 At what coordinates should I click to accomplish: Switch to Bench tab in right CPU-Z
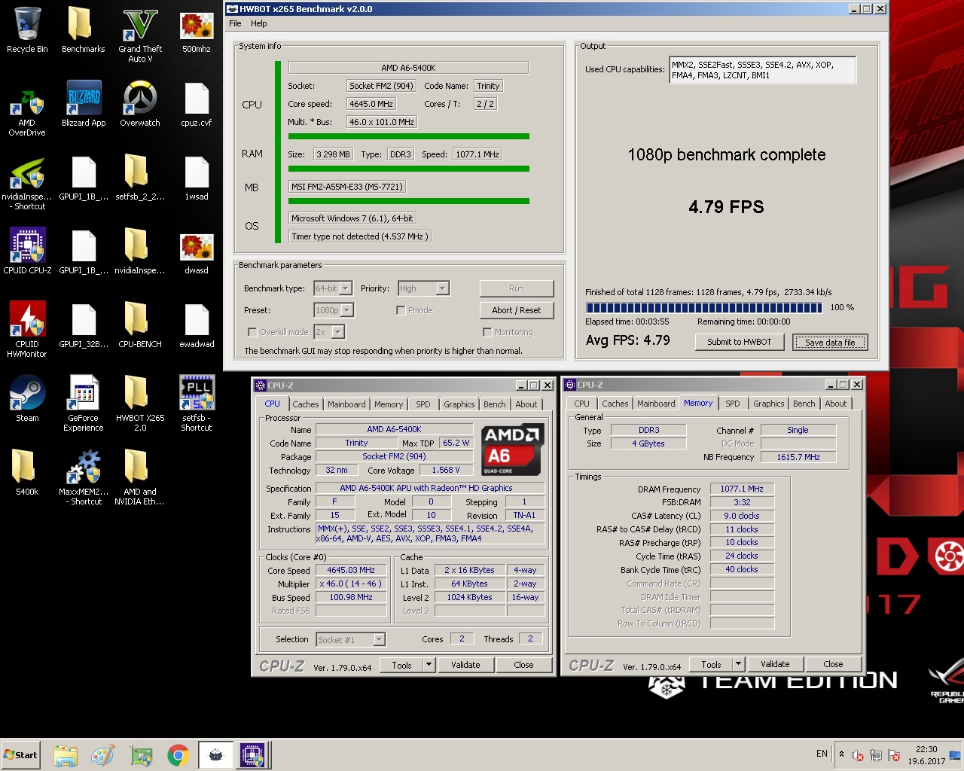point(804,404)
